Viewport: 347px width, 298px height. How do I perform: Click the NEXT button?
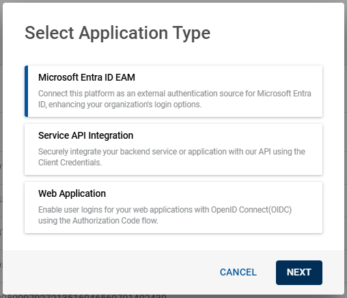click(x=299, y=273)
